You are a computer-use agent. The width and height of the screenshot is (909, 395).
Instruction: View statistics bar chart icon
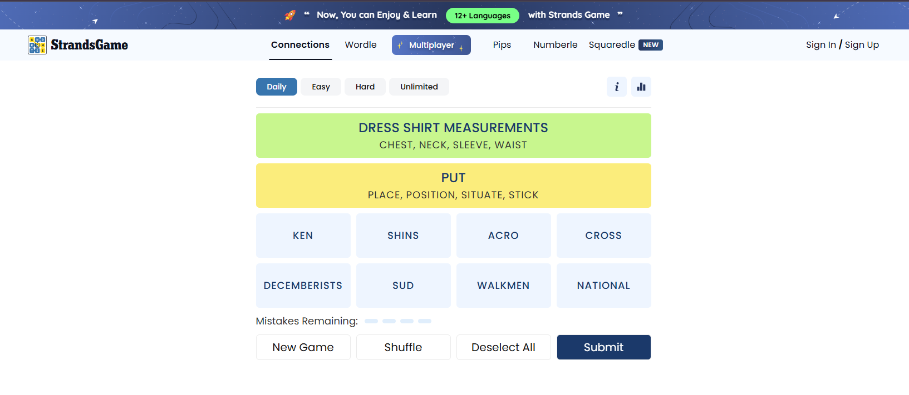(641, 87)
